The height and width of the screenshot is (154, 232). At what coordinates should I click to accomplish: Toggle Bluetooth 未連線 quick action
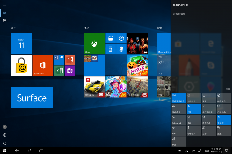224,120
